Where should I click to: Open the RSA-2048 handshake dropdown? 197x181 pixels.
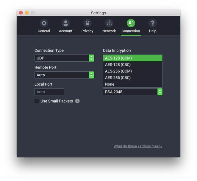(133, 92)
